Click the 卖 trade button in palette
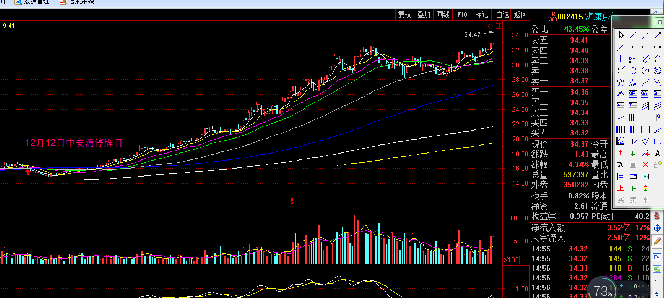The height and width of the screenshot is (298, 664). [x=633, y=200]
